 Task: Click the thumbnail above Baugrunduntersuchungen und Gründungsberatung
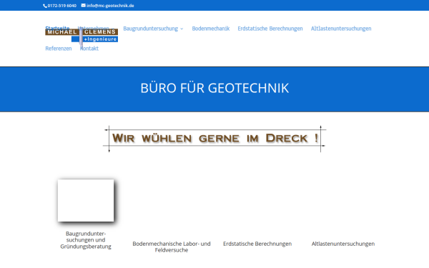point(86,200)
